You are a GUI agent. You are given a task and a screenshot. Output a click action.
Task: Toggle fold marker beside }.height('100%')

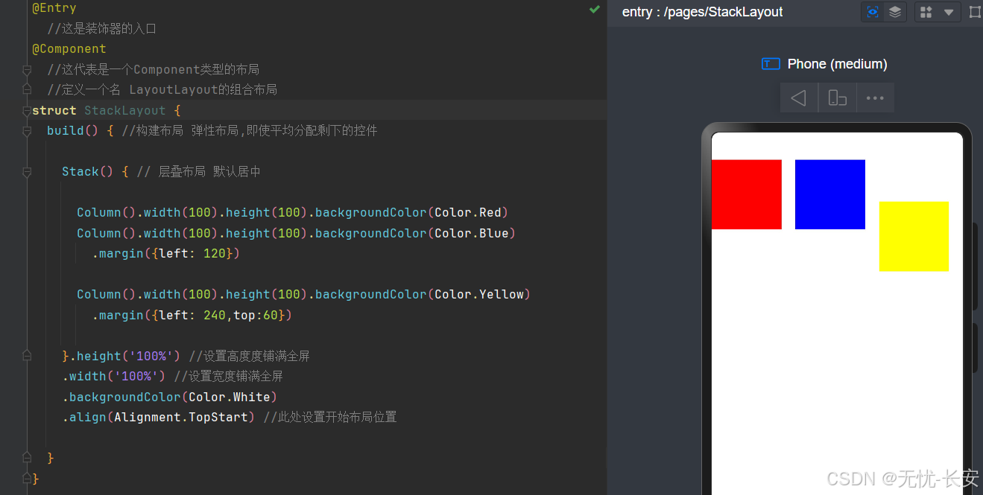pos(27,357)
